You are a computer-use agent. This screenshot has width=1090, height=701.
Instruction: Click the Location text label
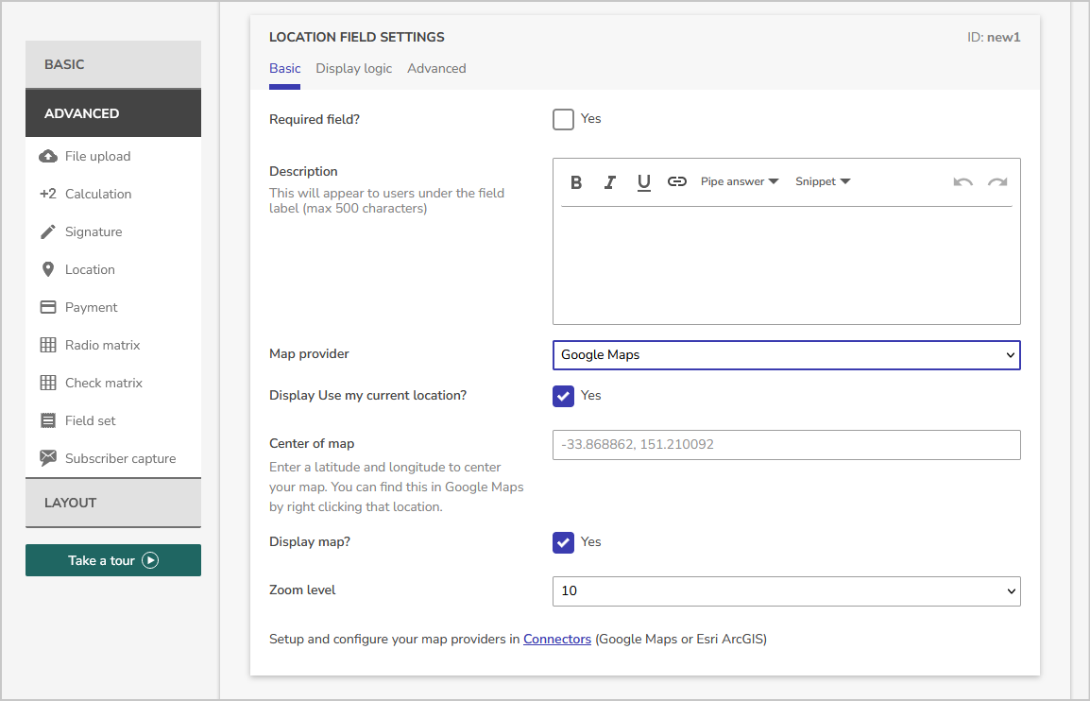point(91,269)
